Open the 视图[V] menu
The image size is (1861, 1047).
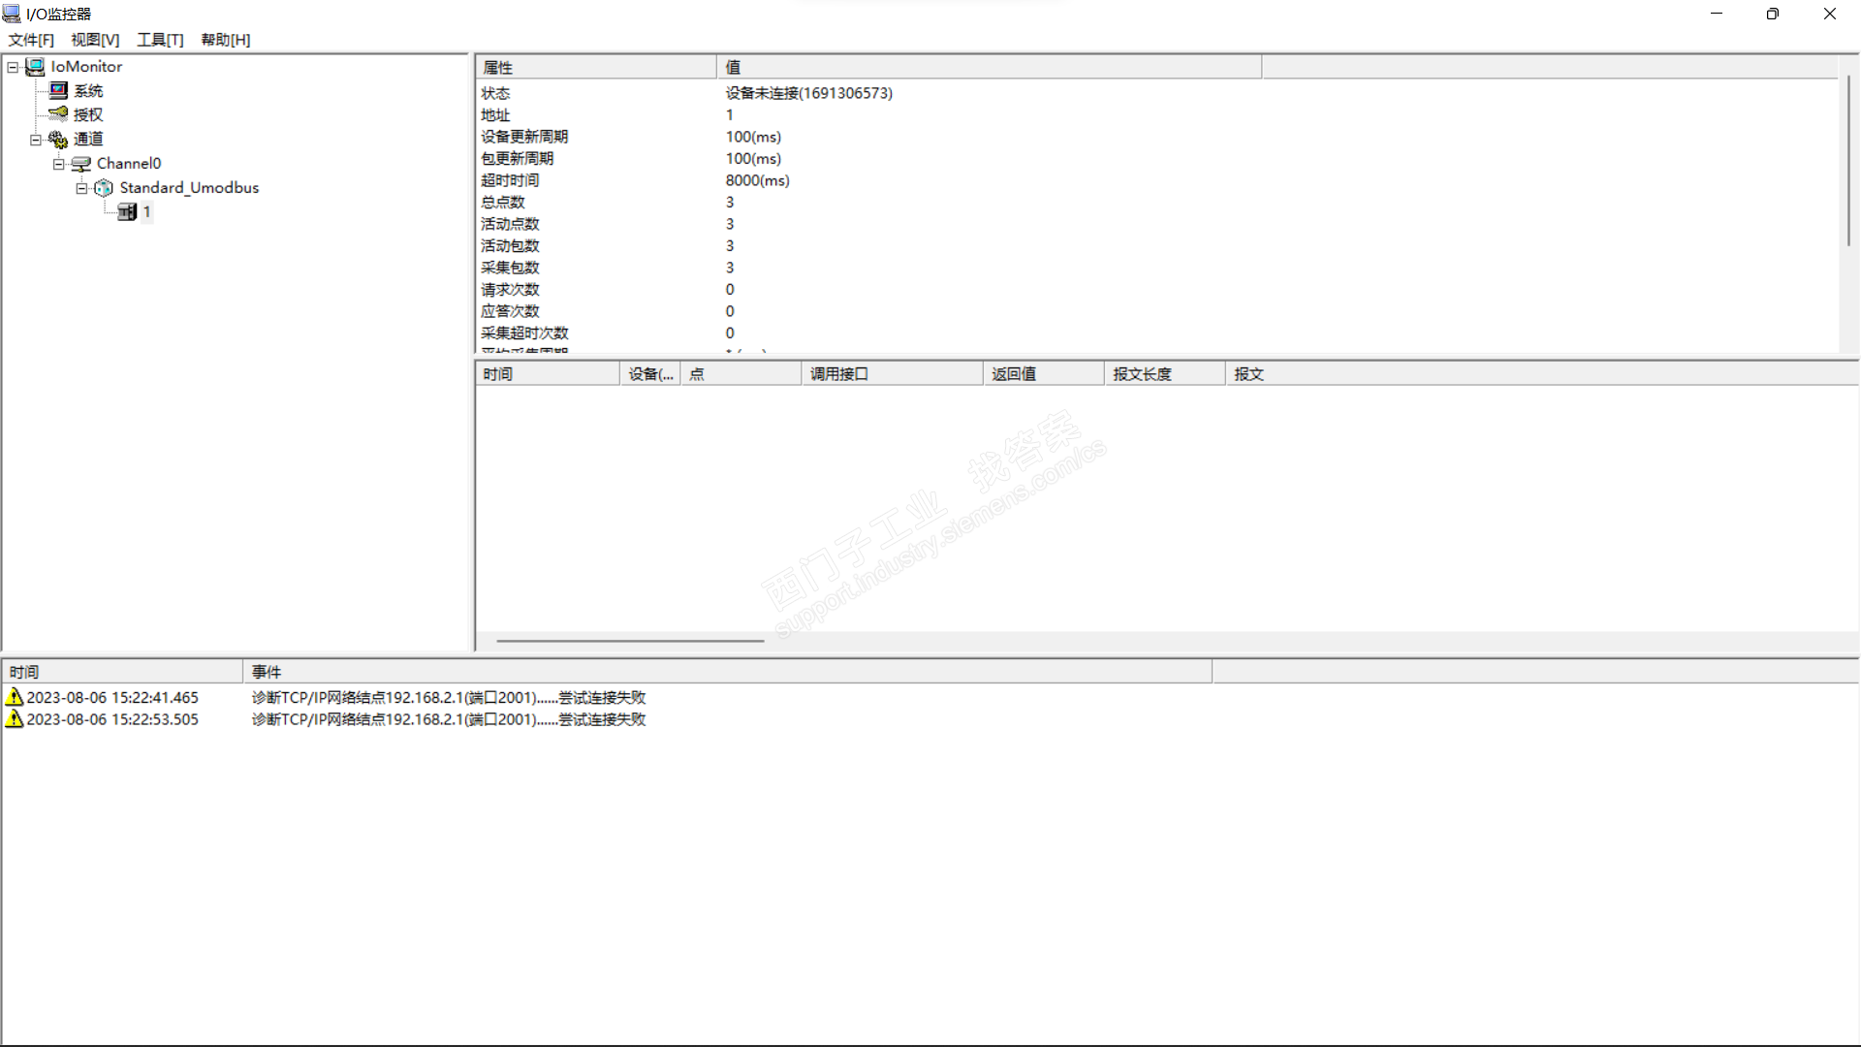95,40
